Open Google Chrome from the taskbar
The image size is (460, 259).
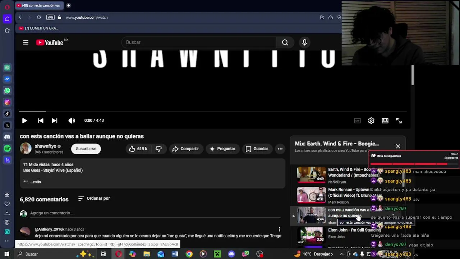(189, 254)
